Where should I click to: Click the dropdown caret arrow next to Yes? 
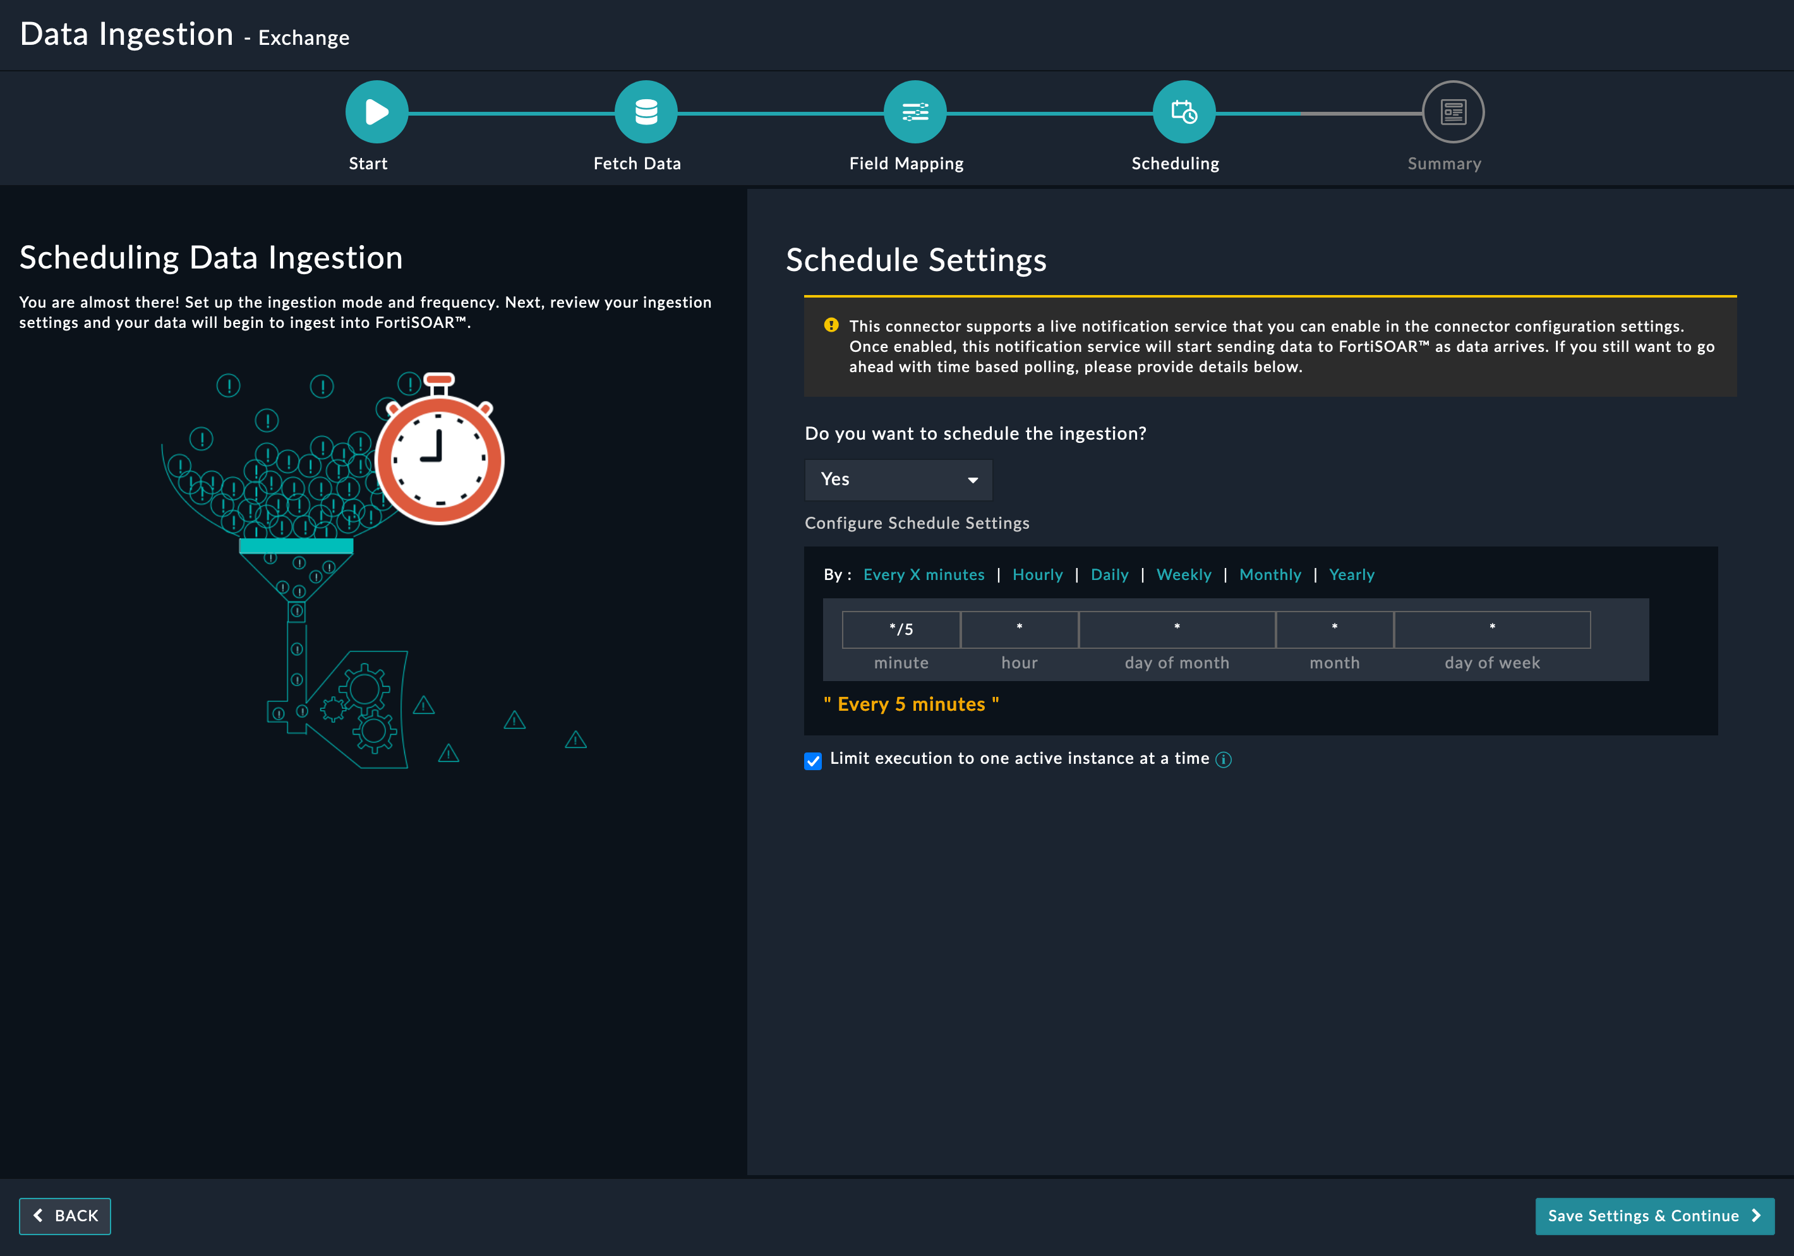[973, 480]
